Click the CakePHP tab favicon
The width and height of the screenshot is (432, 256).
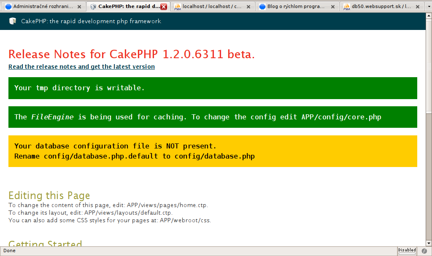click(93, 7)
